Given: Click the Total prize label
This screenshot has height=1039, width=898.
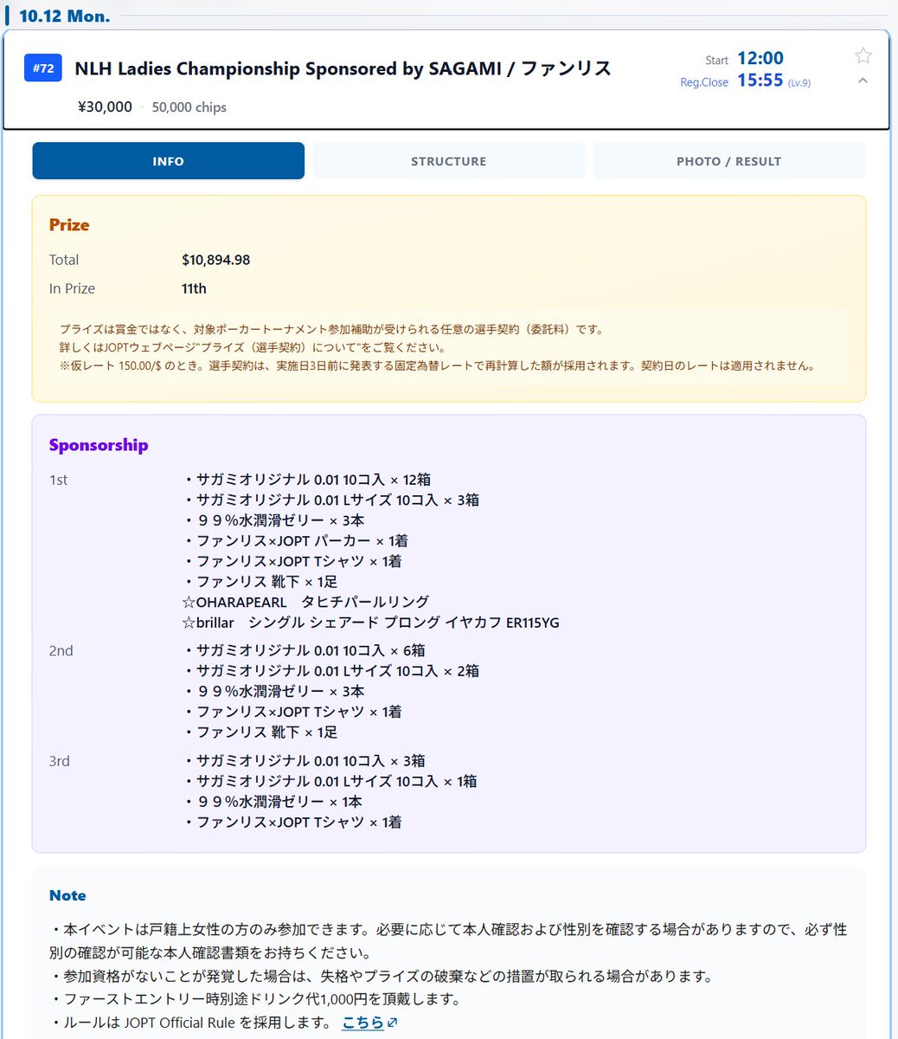Looking at the screenshot, I should [64, 260].
